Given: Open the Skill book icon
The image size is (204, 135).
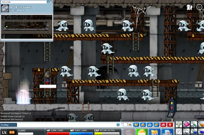Looking at the screenshot, I should pos(156,125).
